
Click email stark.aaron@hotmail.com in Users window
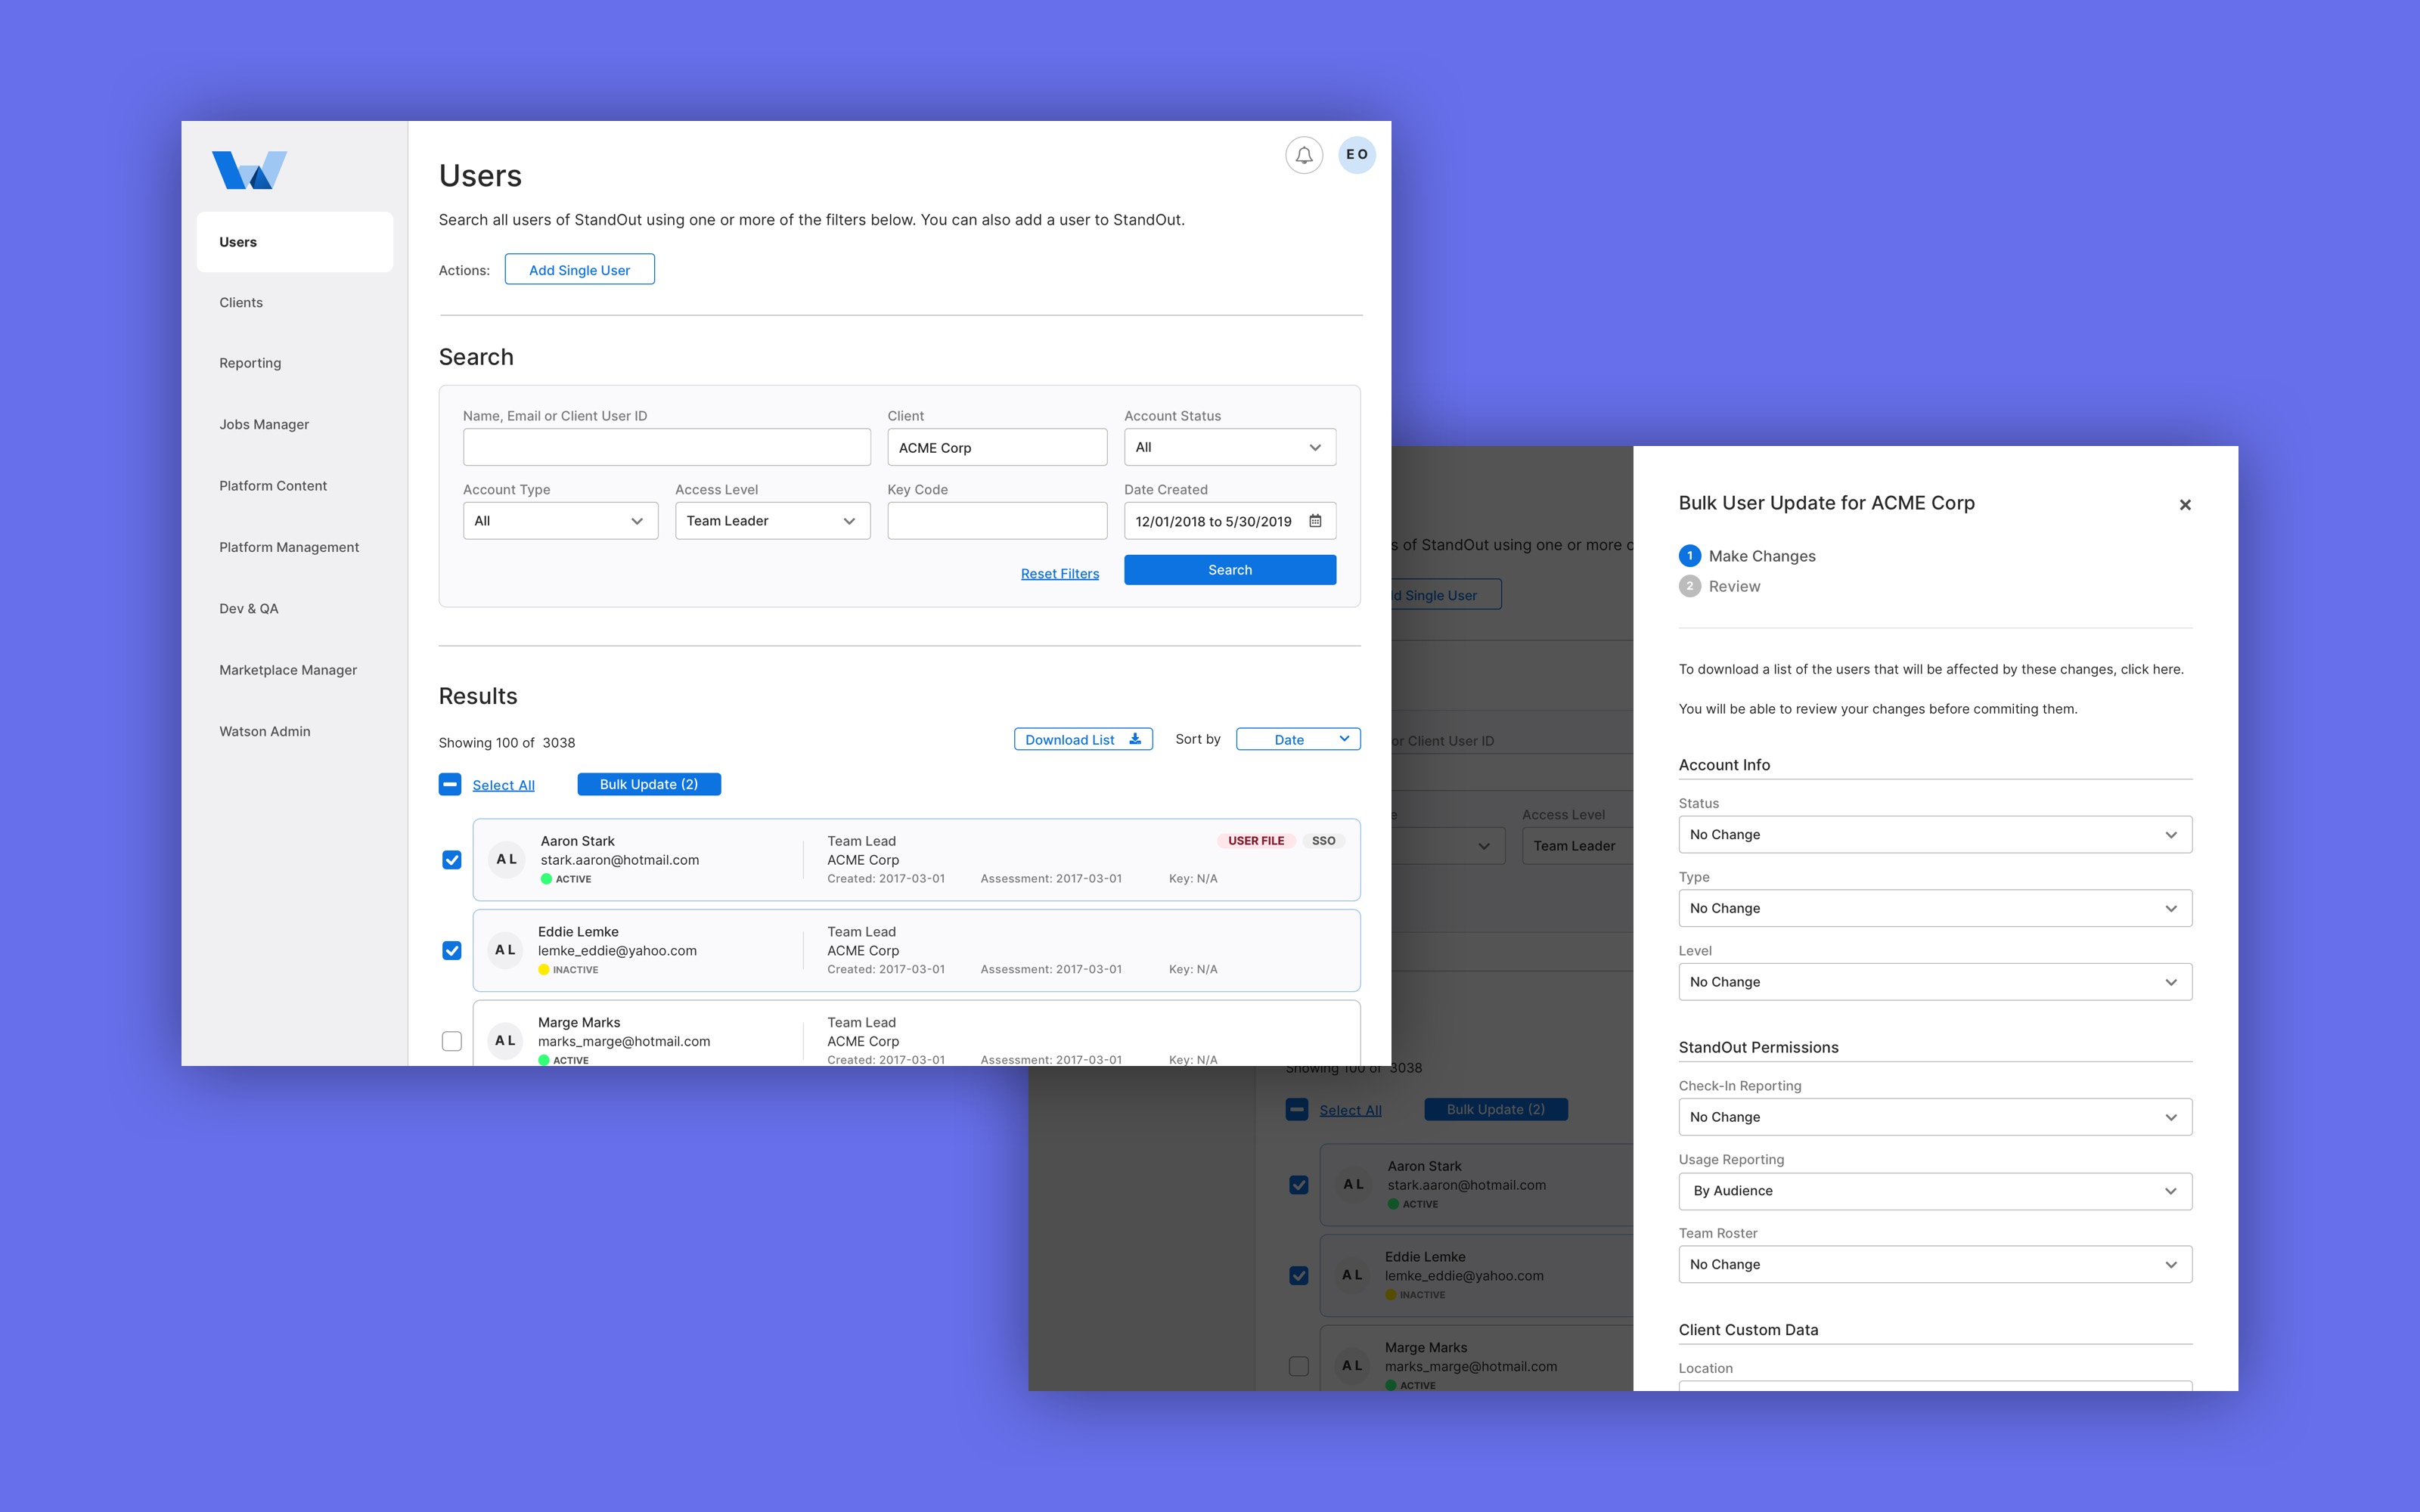[x=620, y=860]
